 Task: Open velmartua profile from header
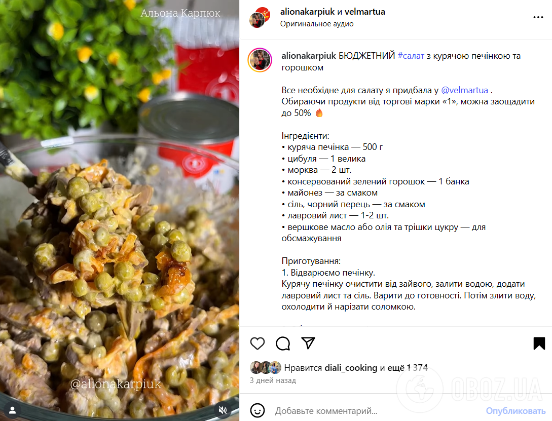coord(365,12)
